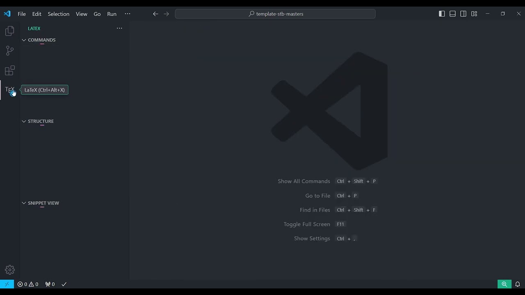This screenshot has width=525, height=295.
Task: Click the F11 key label
Action: [x=340, y=224]
